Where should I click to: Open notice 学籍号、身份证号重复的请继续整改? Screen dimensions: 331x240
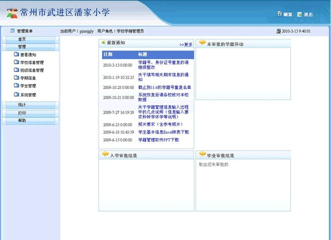[163, 65]
